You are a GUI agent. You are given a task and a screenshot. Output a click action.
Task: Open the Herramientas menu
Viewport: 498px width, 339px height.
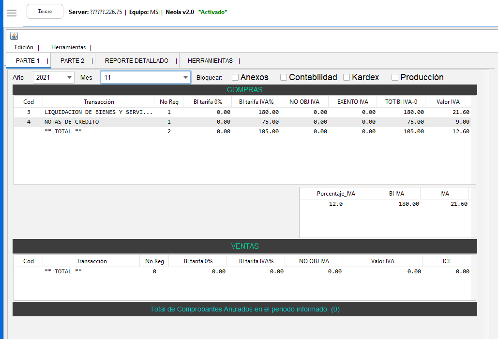68,47
